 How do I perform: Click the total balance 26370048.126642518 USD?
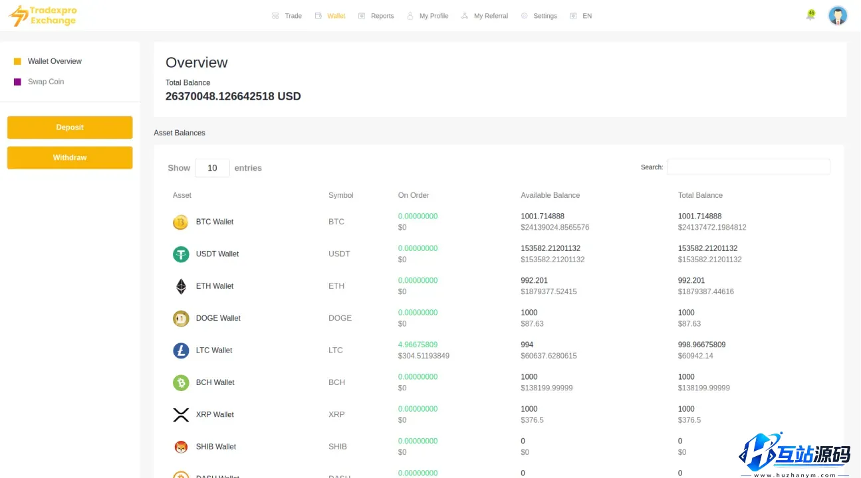[x=233, y=96]
